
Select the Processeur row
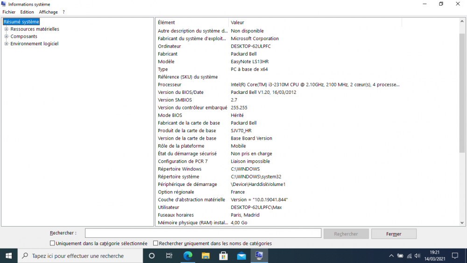click(278, 85)
